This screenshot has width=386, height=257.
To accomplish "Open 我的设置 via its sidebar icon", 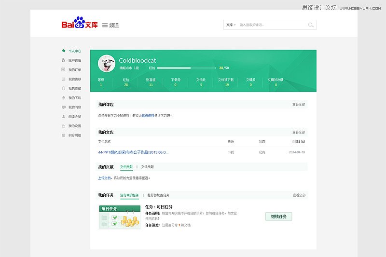I will 64,126.
